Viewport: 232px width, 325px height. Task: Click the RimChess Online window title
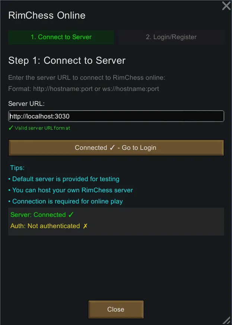(x=47, y=15)
